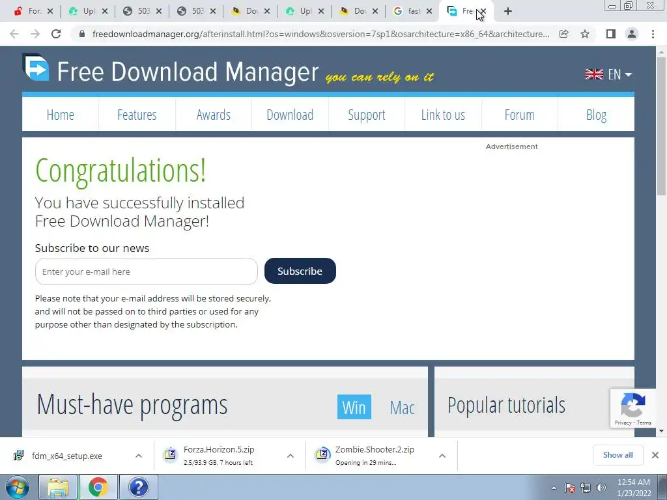Screen dimensions: 667x500
Task: Click the Subscribe button
Action: (x=300, y=271)
